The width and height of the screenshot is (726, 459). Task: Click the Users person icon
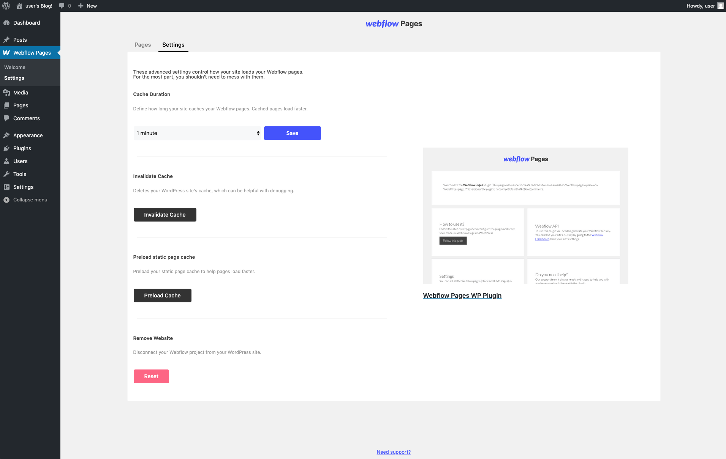[x=6, y=161]
